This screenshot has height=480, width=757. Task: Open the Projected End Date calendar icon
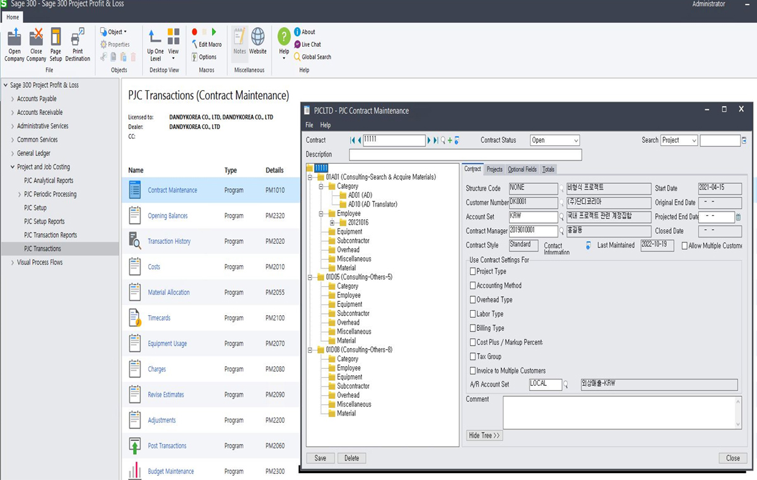[x=738, y=217]
